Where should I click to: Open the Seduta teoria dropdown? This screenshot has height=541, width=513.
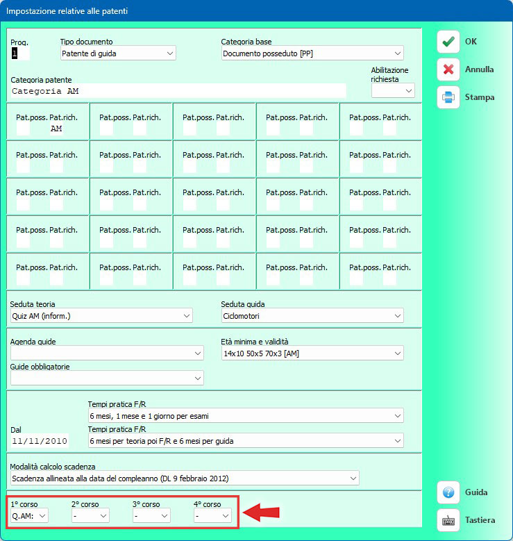(x=101, y=316)
